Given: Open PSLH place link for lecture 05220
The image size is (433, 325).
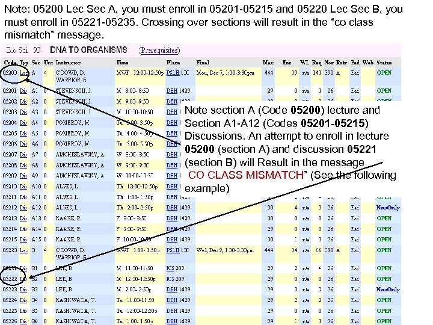Looking at the screenshot, I should pos(173,250).
